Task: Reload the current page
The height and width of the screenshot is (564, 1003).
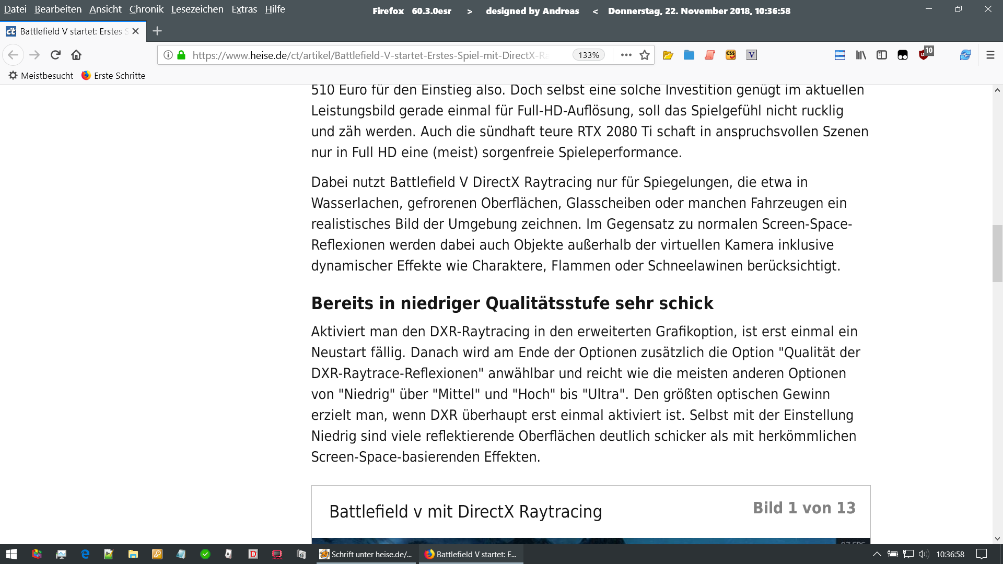Action: click(55, 55)
